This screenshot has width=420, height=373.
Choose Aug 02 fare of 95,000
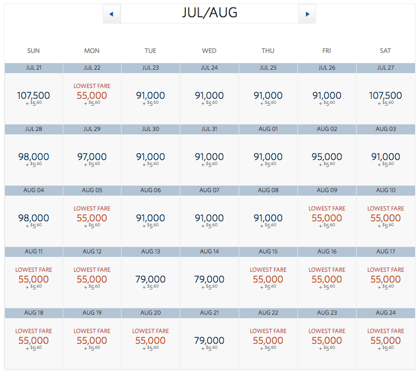[327, 157]
